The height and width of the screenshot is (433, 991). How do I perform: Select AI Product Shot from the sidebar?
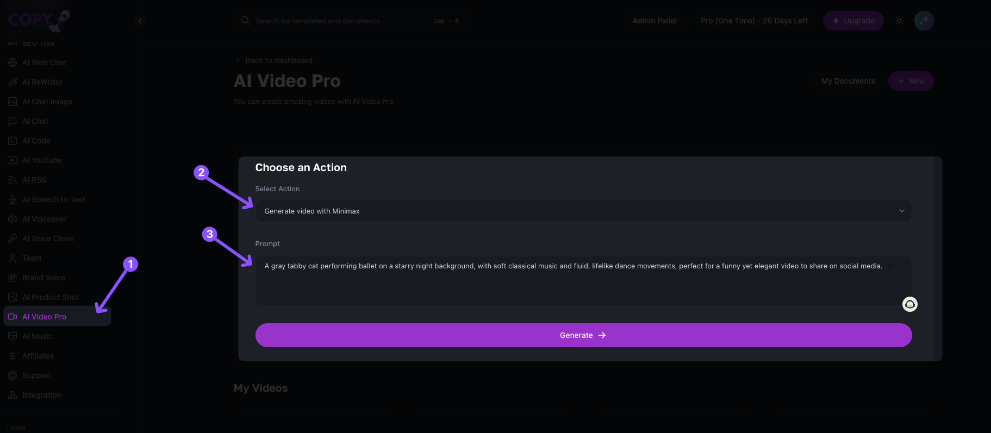(50, 297)
